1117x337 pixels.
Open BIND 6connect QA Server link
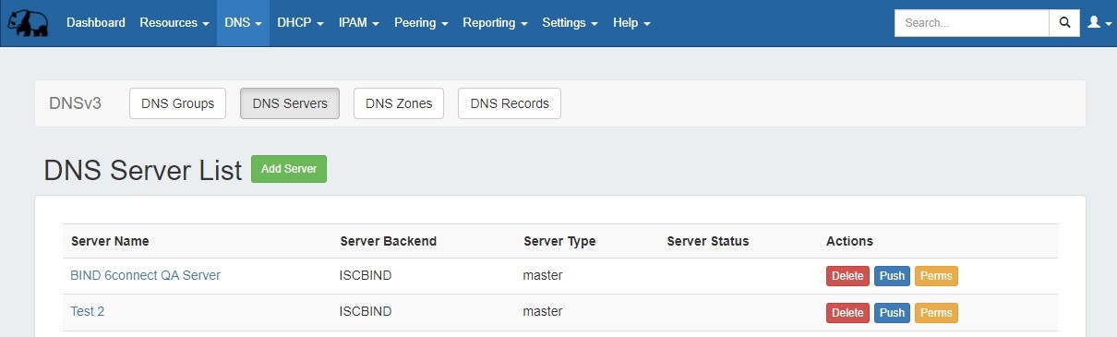[146, 275]
